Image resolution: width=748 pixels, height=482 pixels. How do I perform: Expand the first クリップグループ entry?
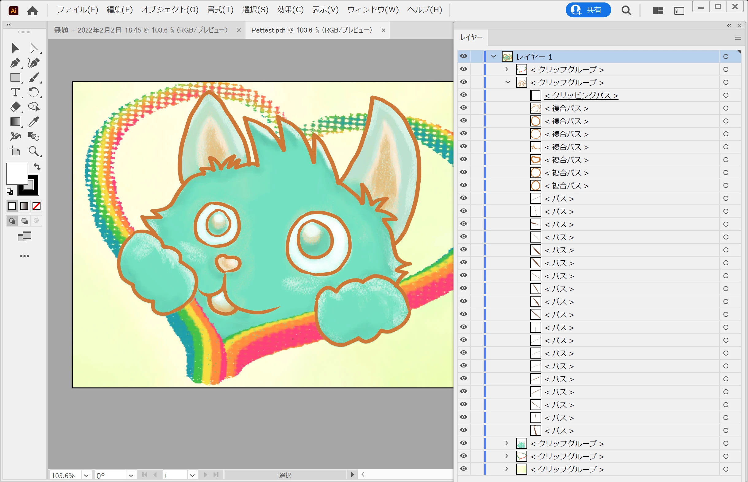click(x=507, y=69)
